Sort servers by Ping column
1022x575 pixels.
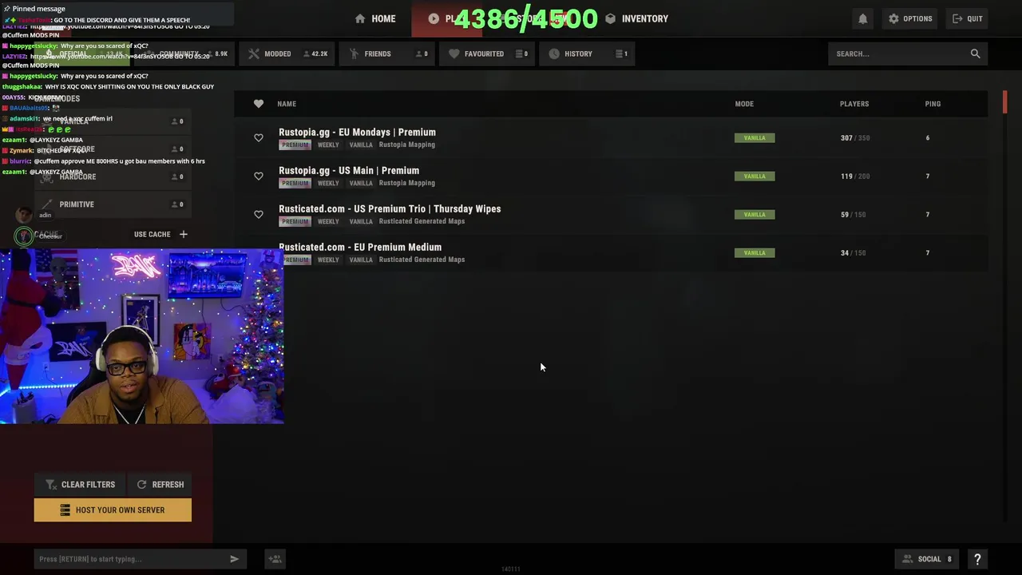point(933,104)
